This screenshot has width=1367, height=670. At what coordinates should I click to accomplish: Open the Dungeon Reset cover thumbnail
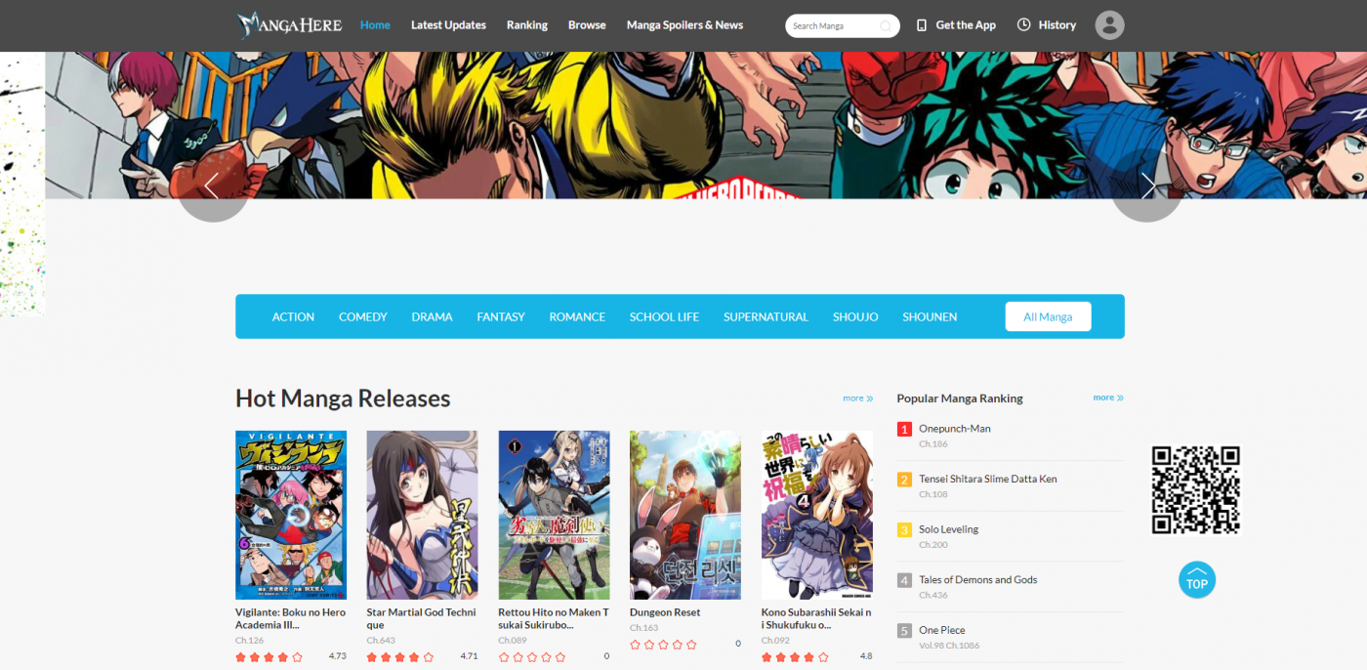click(x=685, y=515)
